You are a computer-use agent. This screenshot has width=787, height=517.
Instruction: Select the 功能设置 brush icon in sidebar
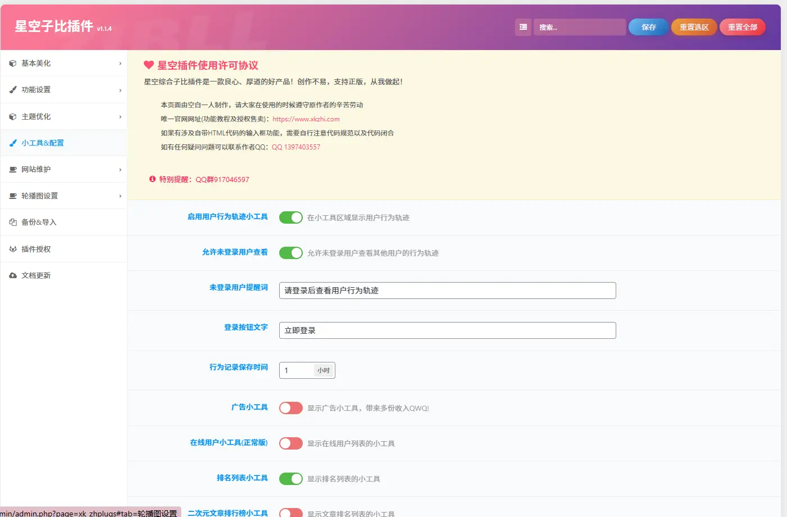[x=12, y=89]
